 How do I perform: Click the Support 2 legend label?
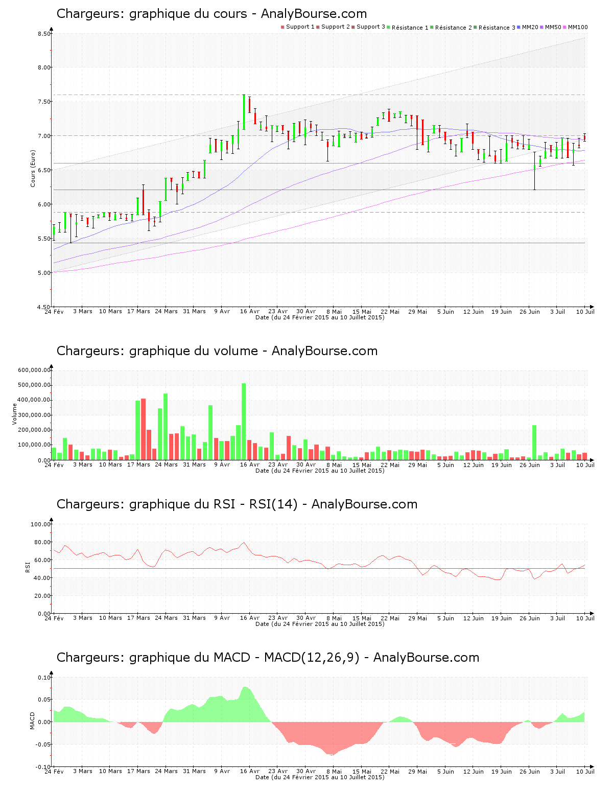[x=336, y=27]
